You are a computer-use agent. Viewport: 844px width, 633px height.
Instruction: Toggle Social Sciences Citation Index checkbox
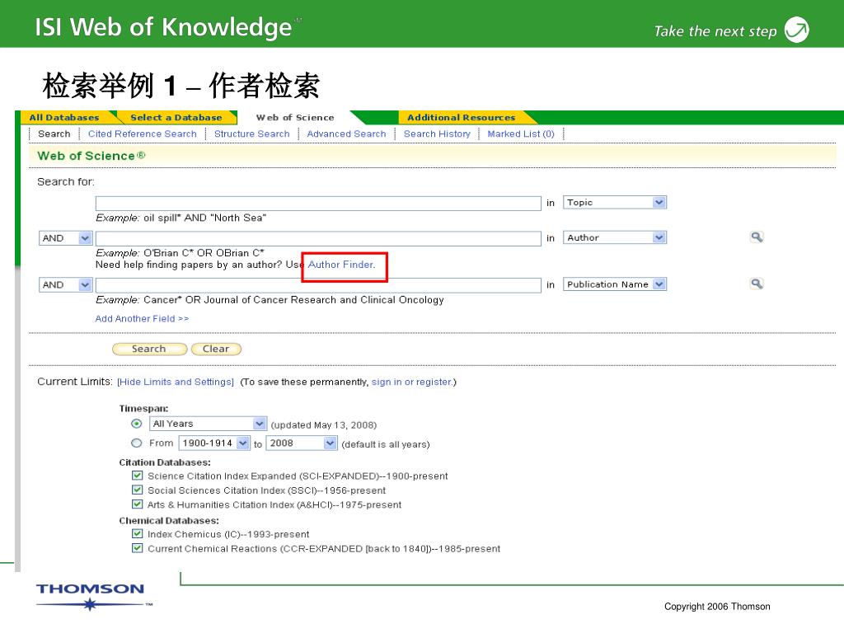(138, 490)
